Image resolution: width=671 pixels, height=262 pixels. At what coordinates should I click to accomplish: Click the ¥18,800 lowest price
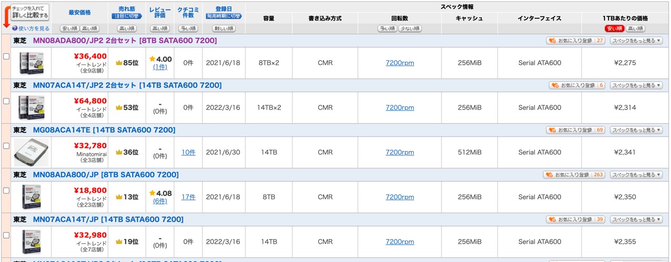(x=91, y=190)
